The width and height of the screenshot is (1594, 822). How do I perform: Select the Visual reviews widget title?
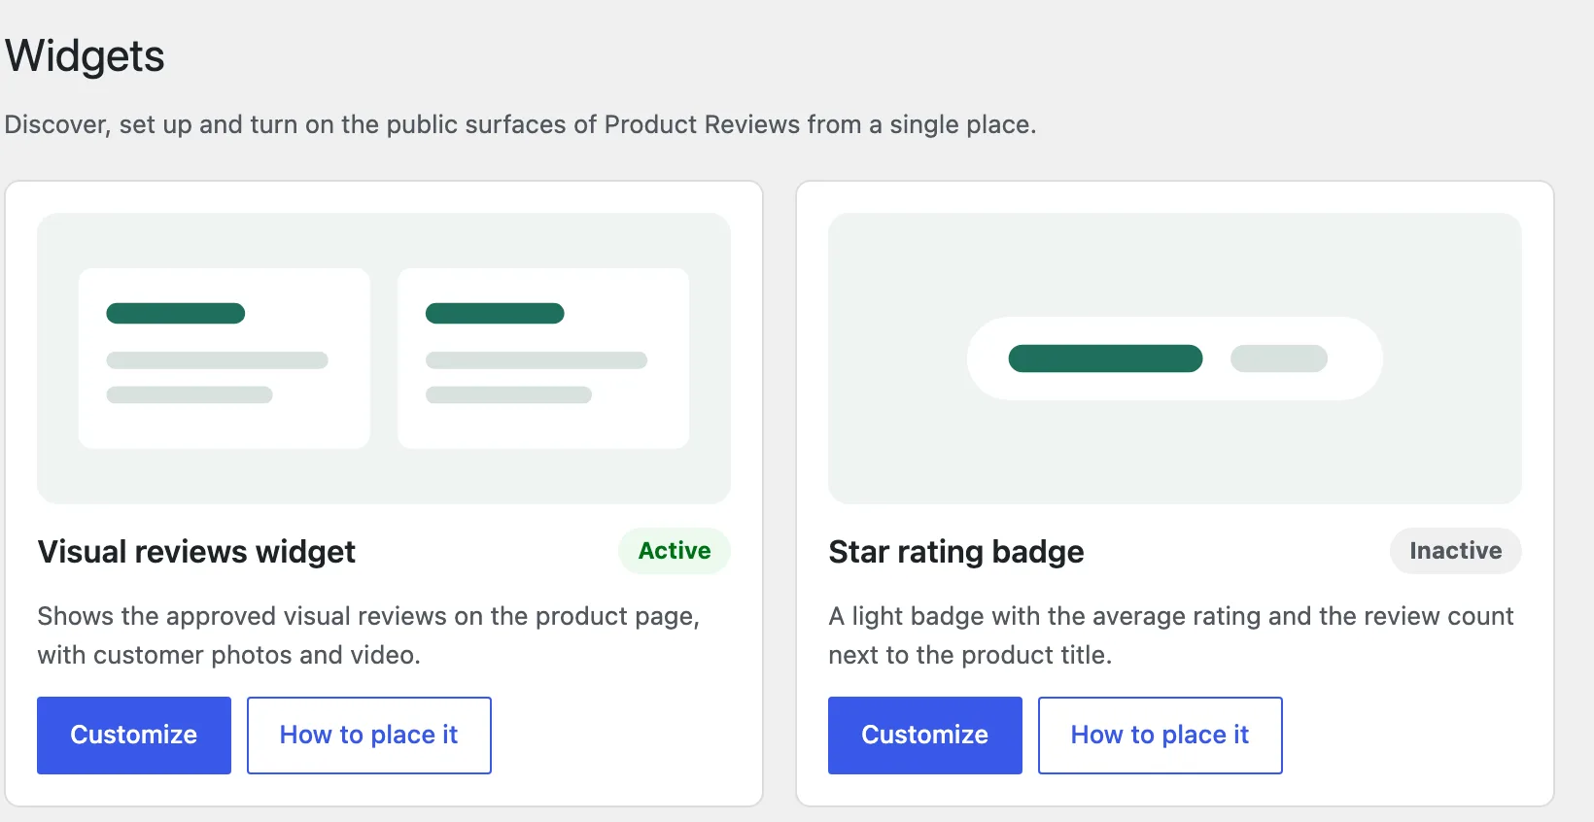click(196, 552)
